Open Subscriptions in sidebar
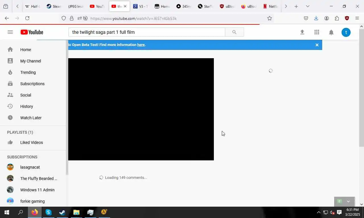364x218 pixels. pyautogui.click(x=33, y=84)
